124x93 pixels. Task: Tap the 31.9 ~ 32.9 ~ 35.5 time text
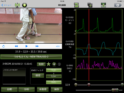[31, 52]
